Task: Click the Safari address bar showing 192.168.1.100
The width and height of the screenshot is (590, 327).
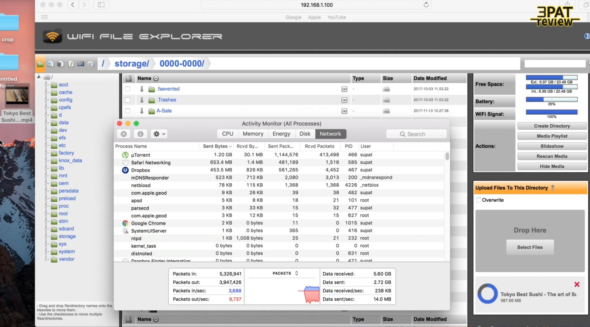Action: [x=316, y=5]
